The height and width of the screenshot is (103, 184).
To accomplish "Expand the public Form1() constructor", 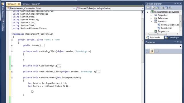I will 11,45.
